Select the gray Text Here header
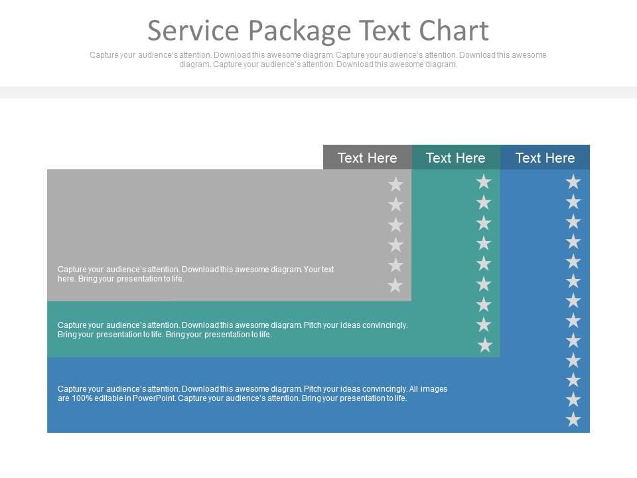Image resolution: width=637 pixels, height=478 pixels. (x=367, y=158)
